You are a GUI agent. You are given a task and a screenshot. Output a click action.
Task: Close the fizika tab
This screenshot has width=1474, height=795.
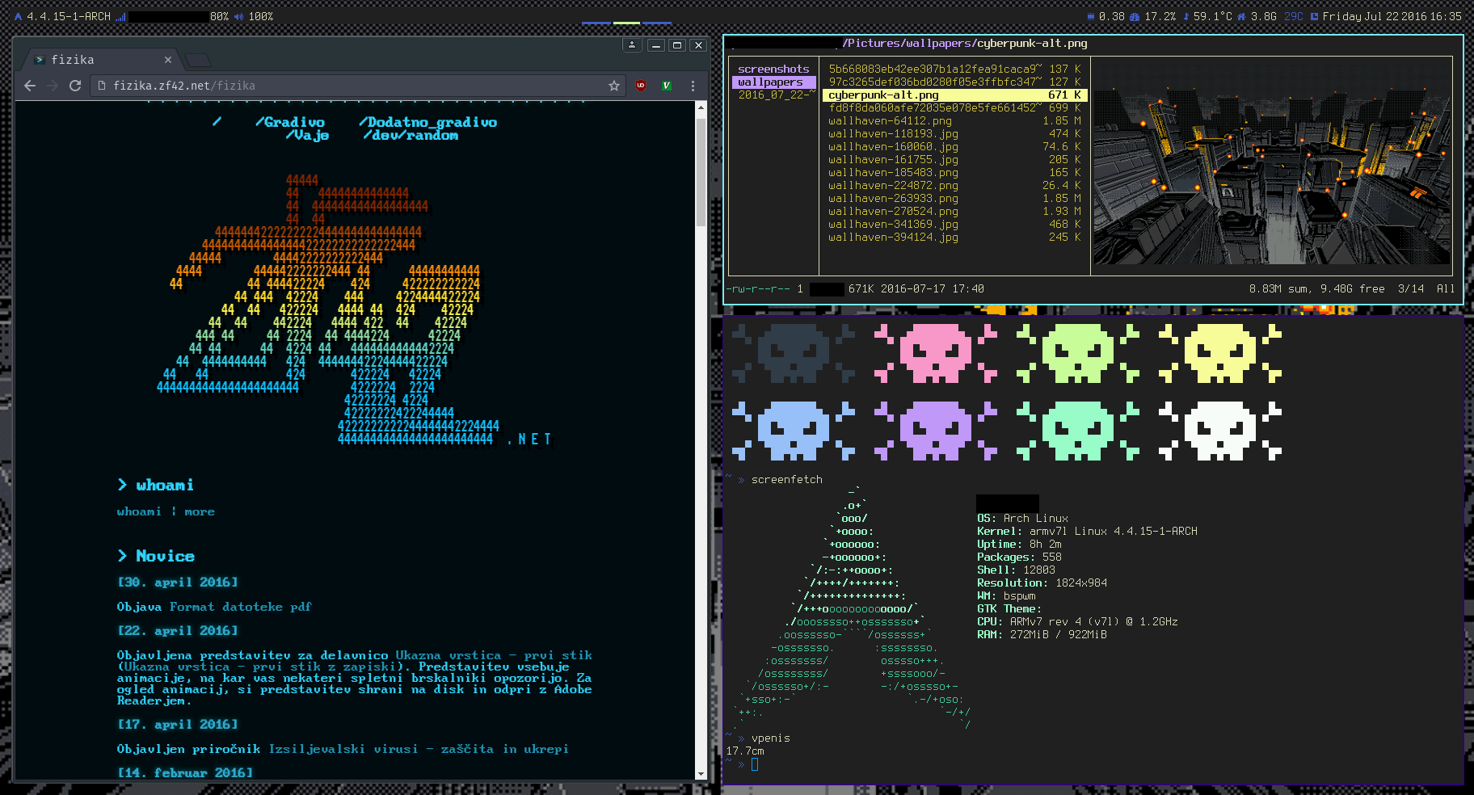pos(168,60)
